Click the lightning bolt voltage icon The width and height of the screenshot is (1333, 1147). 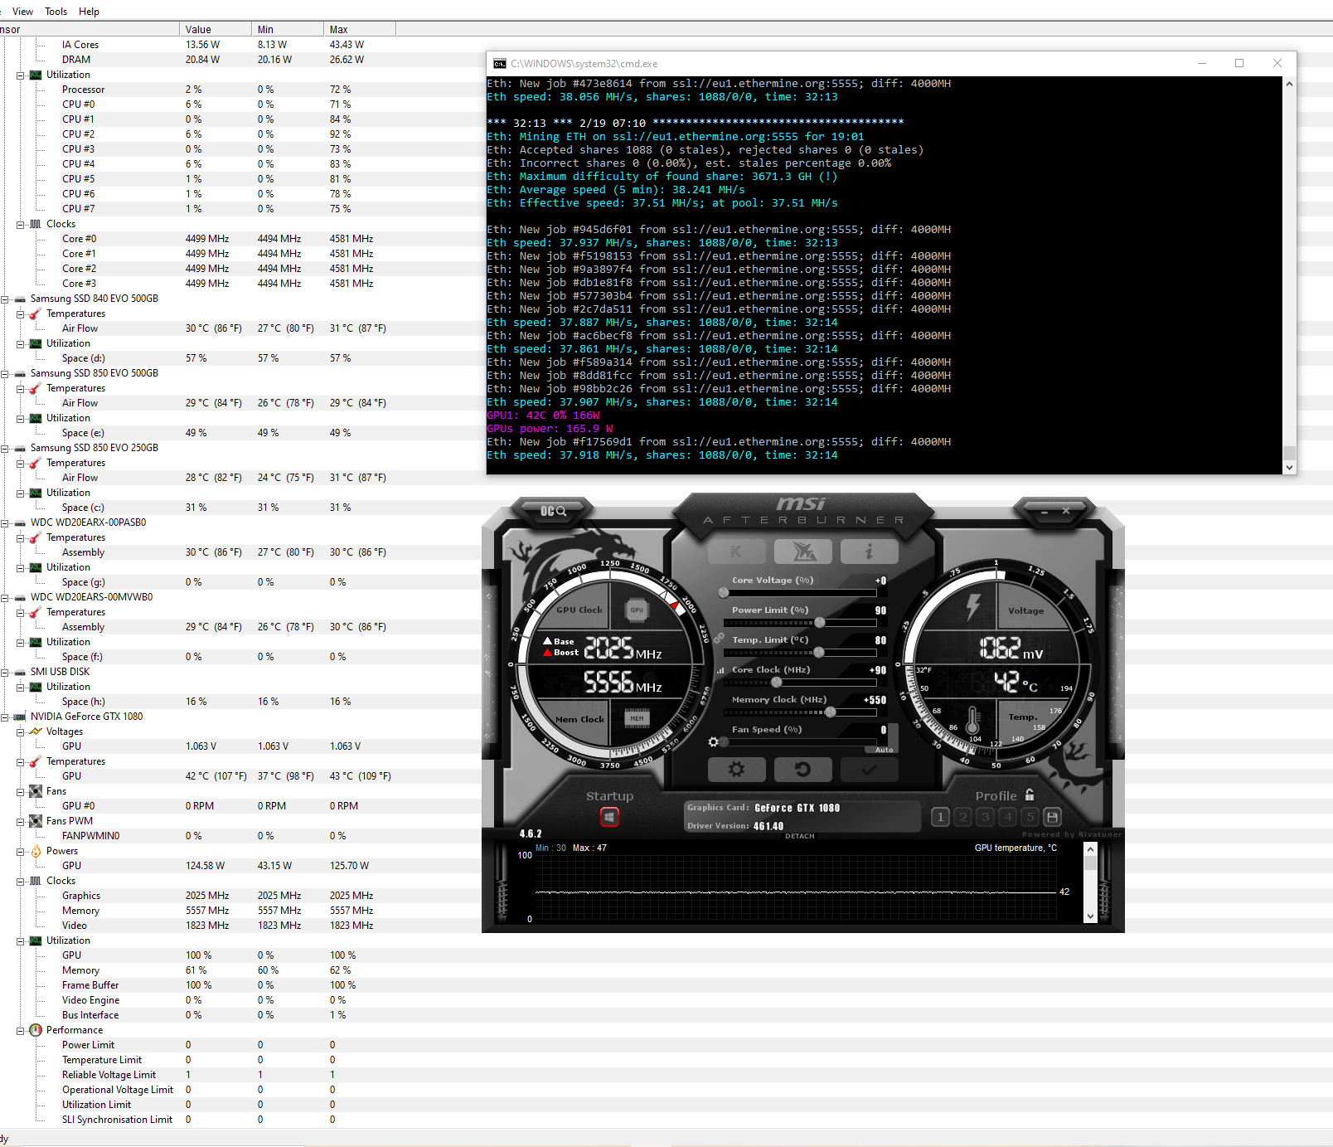[x=973, y=606]
